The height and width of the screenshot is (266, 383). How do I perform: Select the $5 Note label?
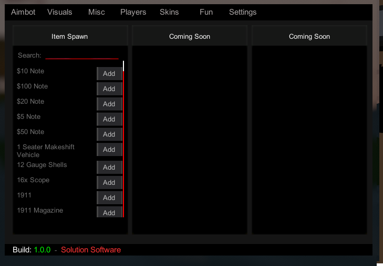coord(28,117)
